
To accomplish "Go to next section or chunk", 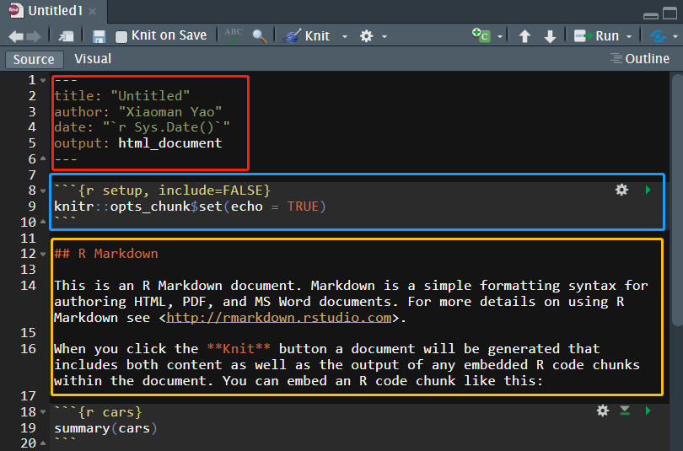I will tap(550, 36).
